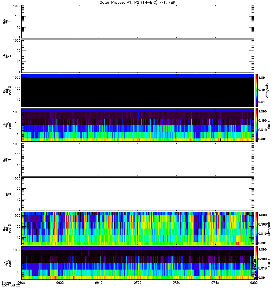Click the '2007 Jul 22' date label
Viewport: 275px width, 293px height.
click(x=10, y=286)
